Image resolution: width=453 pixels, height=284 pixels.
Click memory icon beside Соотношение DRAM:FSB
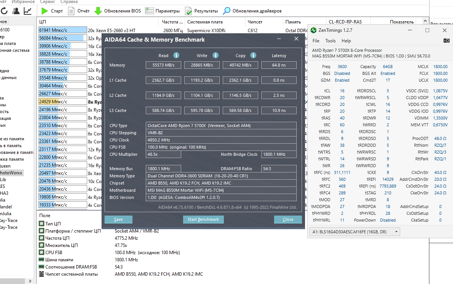pyautogui.click(x=42, y=267)
